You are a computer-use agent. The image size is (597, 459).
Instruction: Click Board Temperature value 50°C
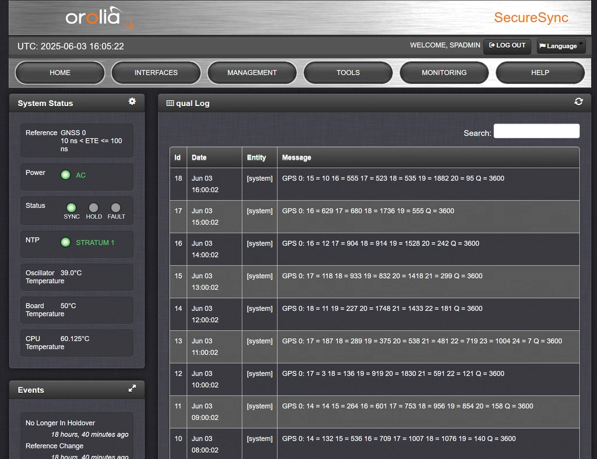click(x=68, y=306)
